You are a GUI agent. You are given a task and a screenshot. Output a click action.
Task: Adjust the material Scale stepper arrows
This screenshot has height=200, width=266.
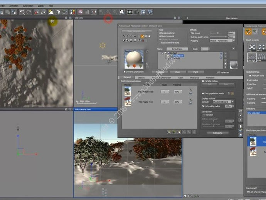[x=209, y=49]
